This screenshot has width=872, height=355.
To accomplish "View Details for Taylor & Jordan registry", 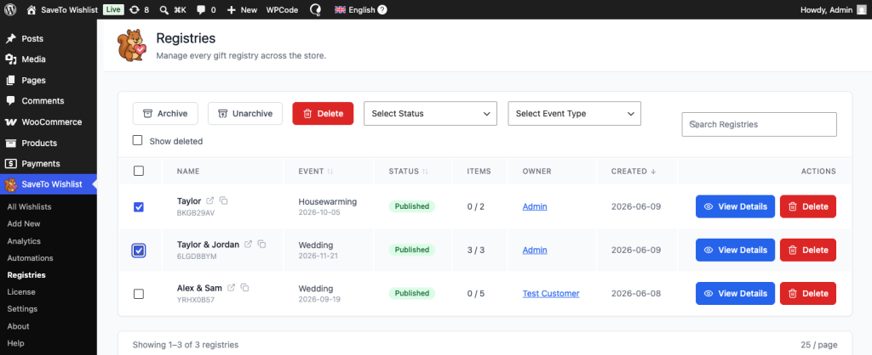I will [x=735, y=250].
